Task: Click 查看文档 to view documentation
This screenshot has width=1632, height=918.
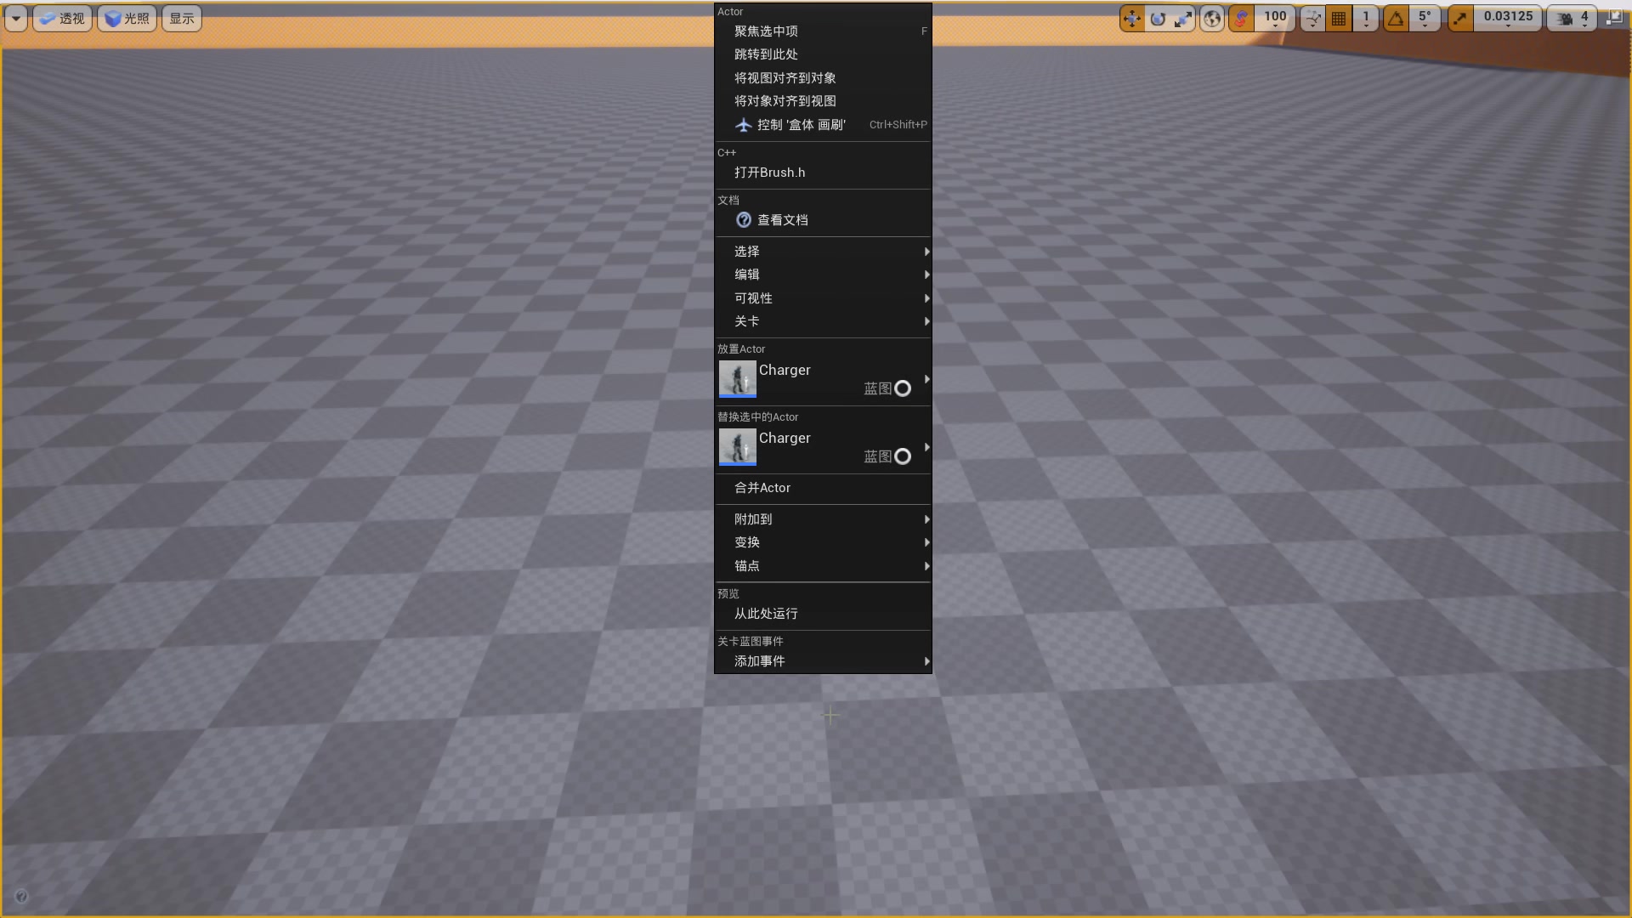Action: point(823,220)
